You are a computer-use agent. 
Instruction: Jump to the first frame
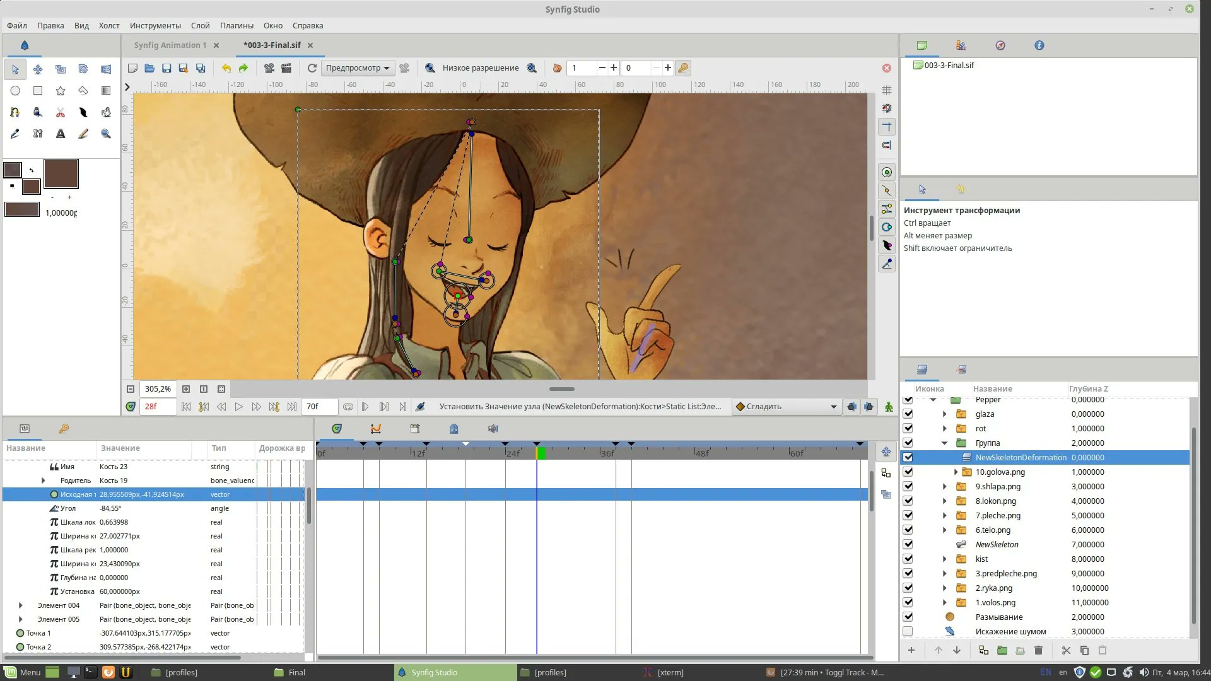[185, 407]
